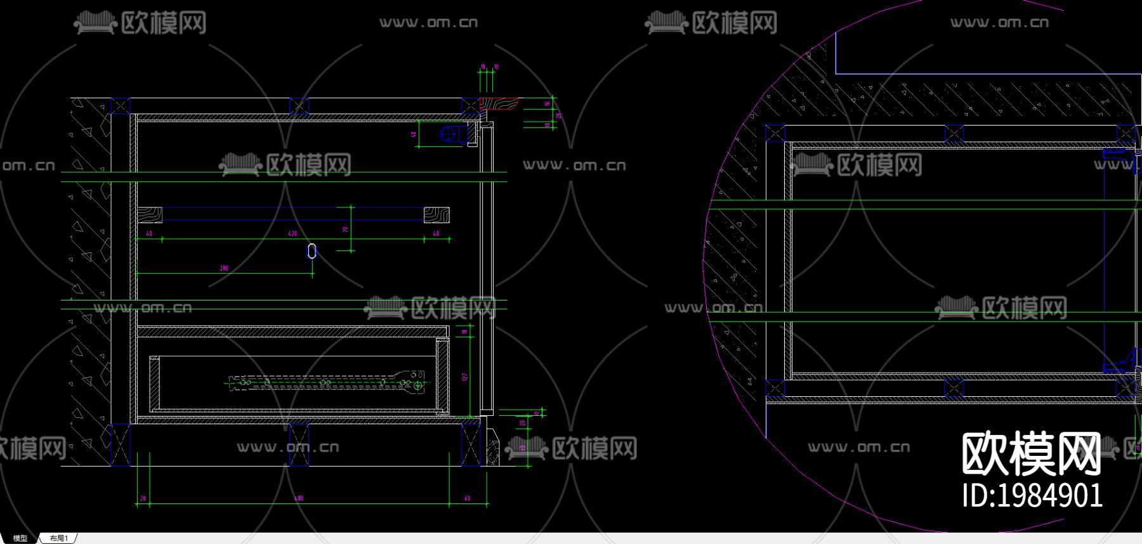Viewport: 1142px width, 544px height.
Task: Open the 布局1 layout tab
Action: point(58,538)
